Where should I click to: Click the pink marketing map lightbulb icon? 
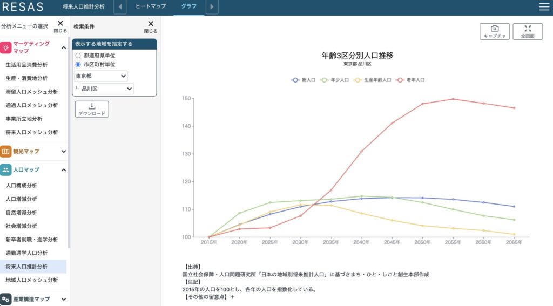[6, 47]
